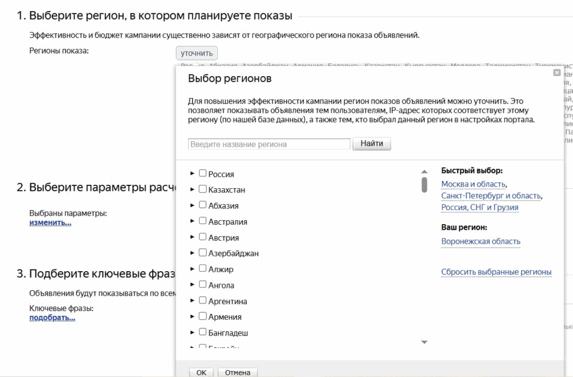Image resolution: width=573 pixels, height=377 pixels.
Task: Click the уточнить regions button
Action: point(196,53)
